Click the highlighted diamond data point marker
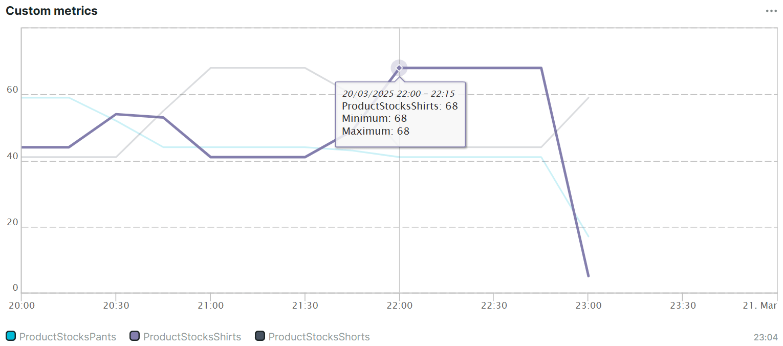 [399, 68]
